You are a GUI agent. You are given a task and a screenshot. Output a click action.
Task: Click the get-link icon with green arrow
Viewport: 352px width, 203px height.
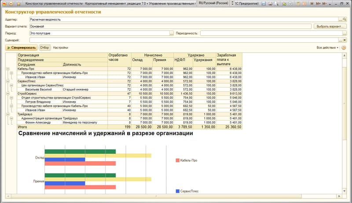(284, 4)
